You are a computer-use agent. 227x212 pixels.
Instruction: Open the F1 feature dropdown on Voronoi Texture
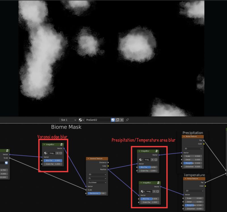tap(96, 178)
